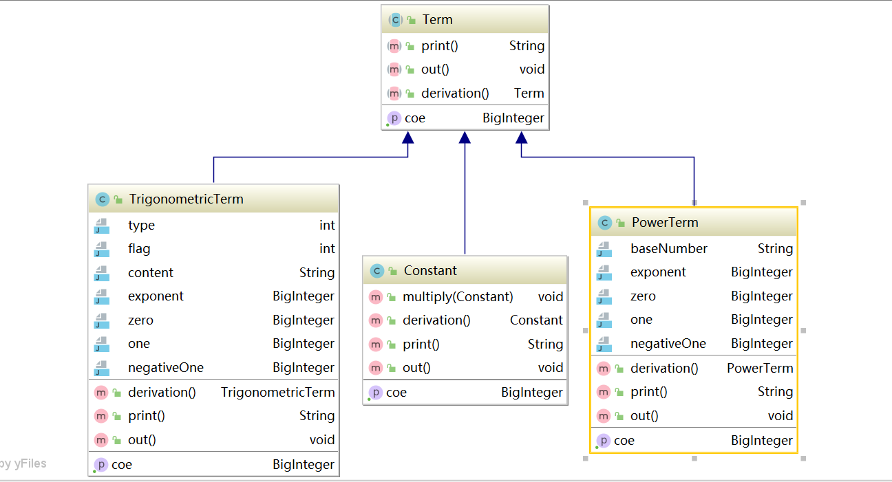The image size is (892, 482).
Task: Select the content String field row
Action: coord(214,273)
